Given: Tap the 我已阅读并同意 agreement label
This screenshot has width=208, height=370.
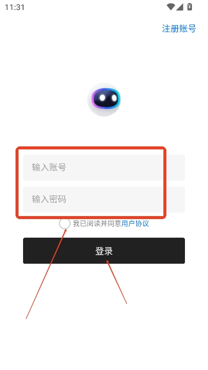Looking at the screenshot, I should coord(97,224).
